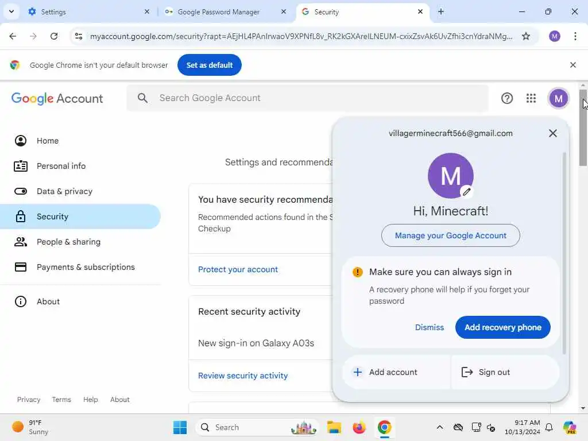This screenshot has width=588, height=441.
Task: Close the Settings tab
Action: 147,11
